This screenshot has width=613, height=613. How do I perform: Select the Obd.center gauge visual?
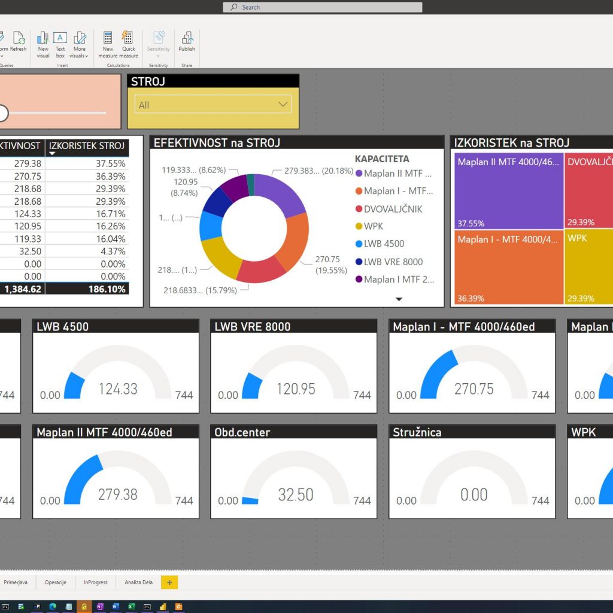[x=293, y=472]
